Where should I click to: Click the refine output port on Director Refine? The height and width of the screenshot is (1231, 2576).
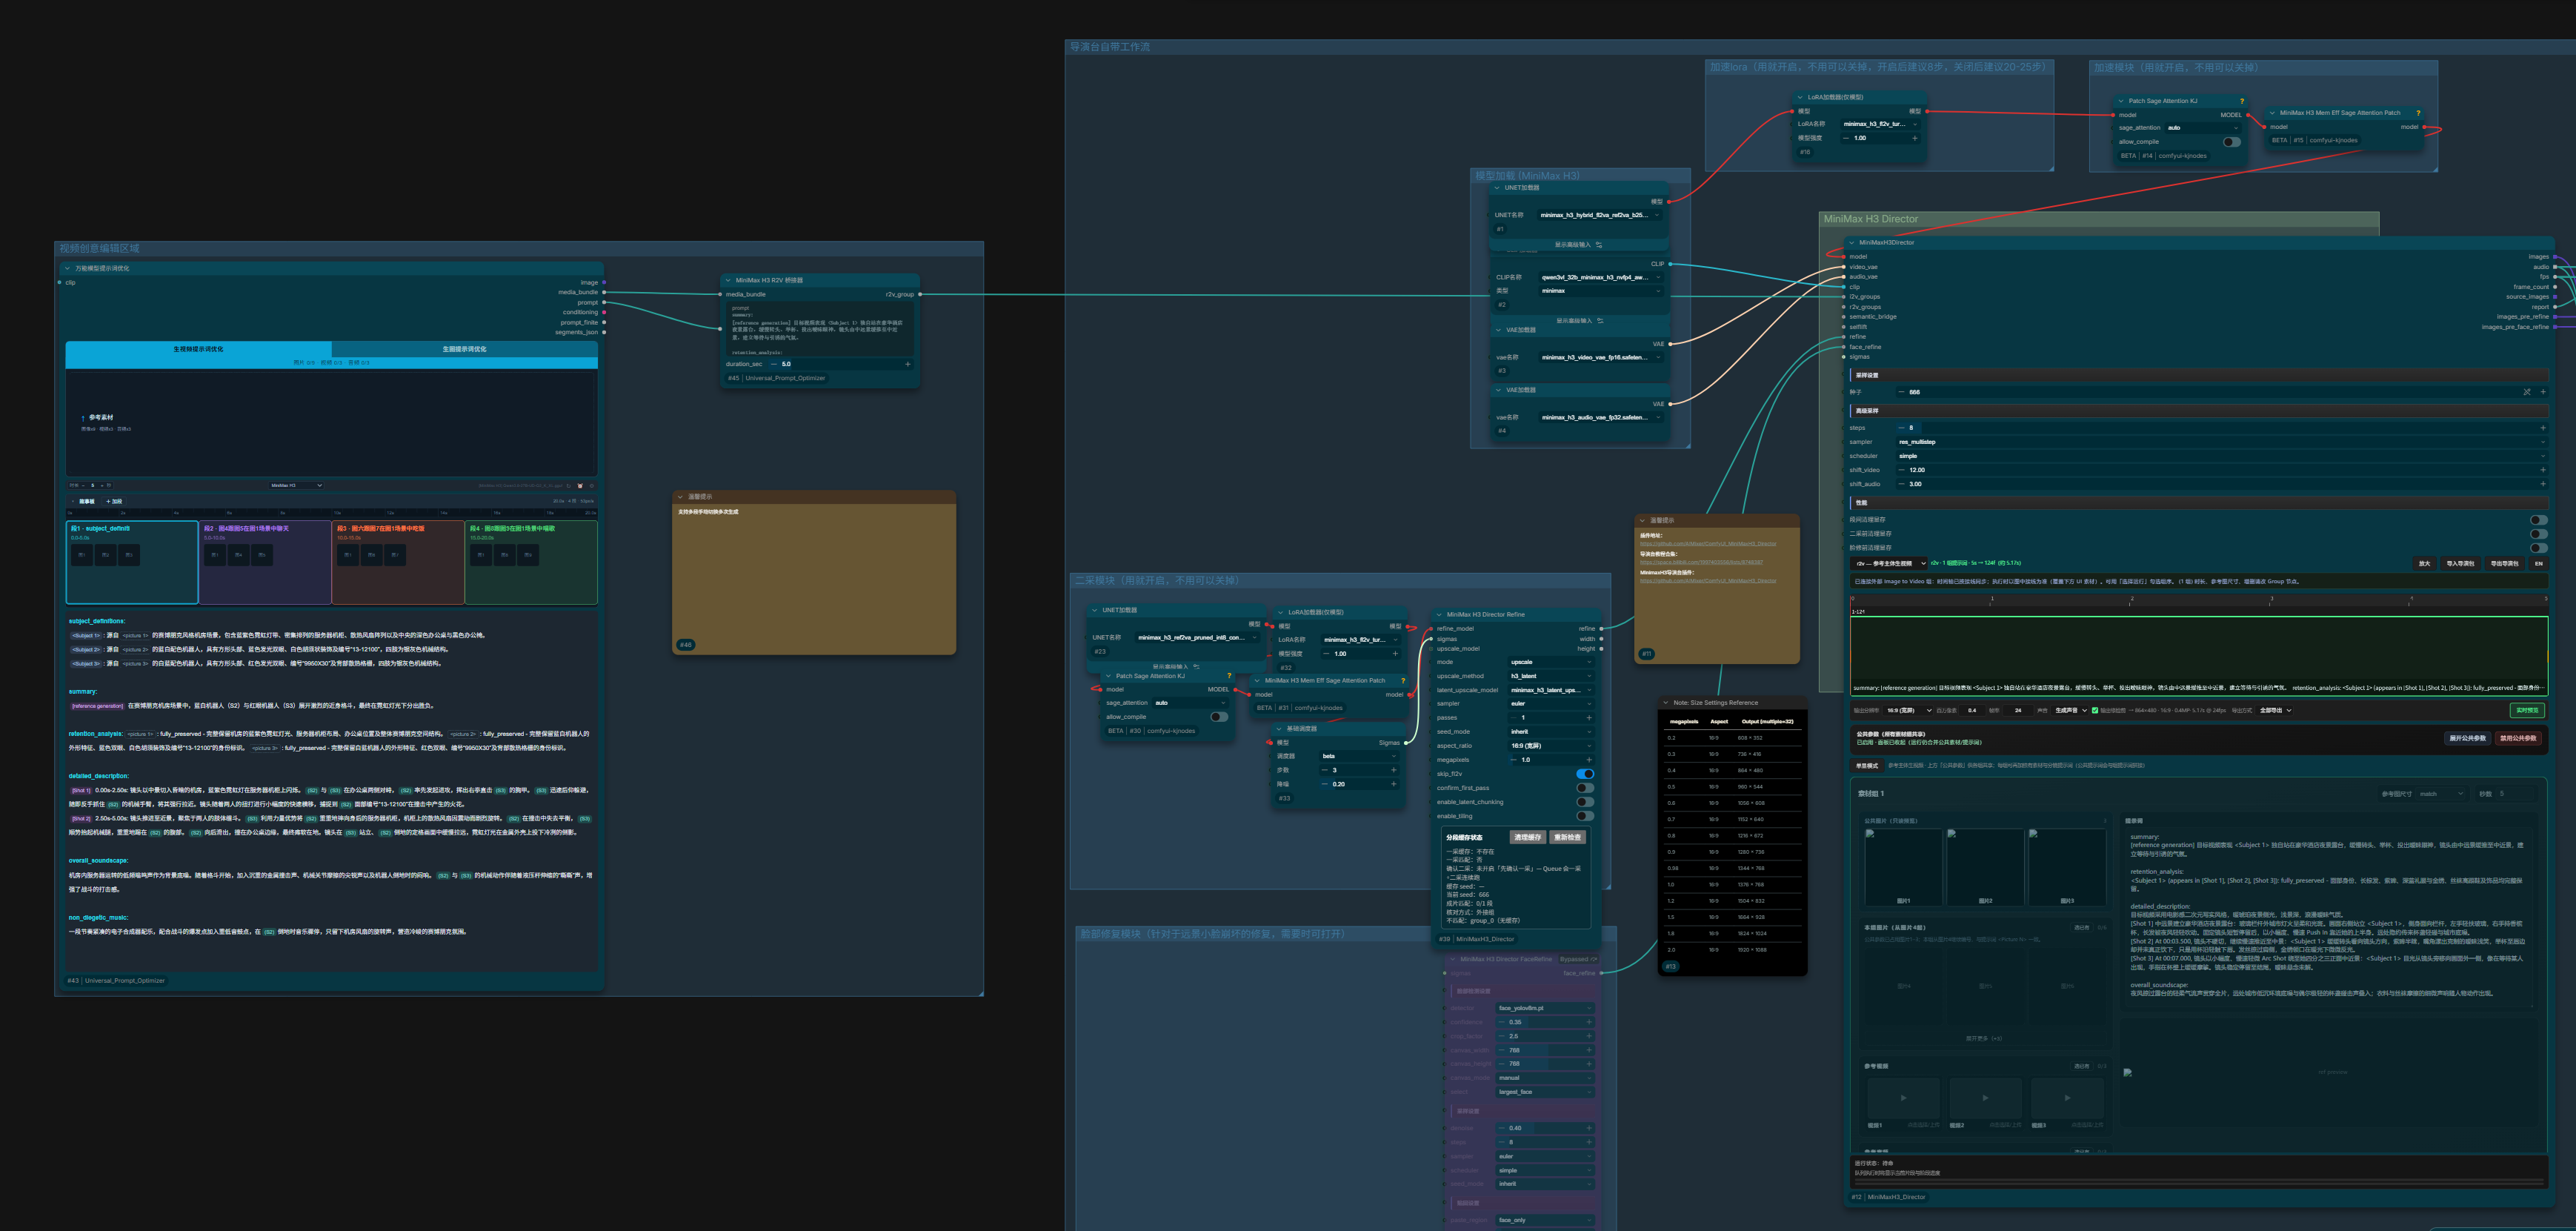[1601, 629]
